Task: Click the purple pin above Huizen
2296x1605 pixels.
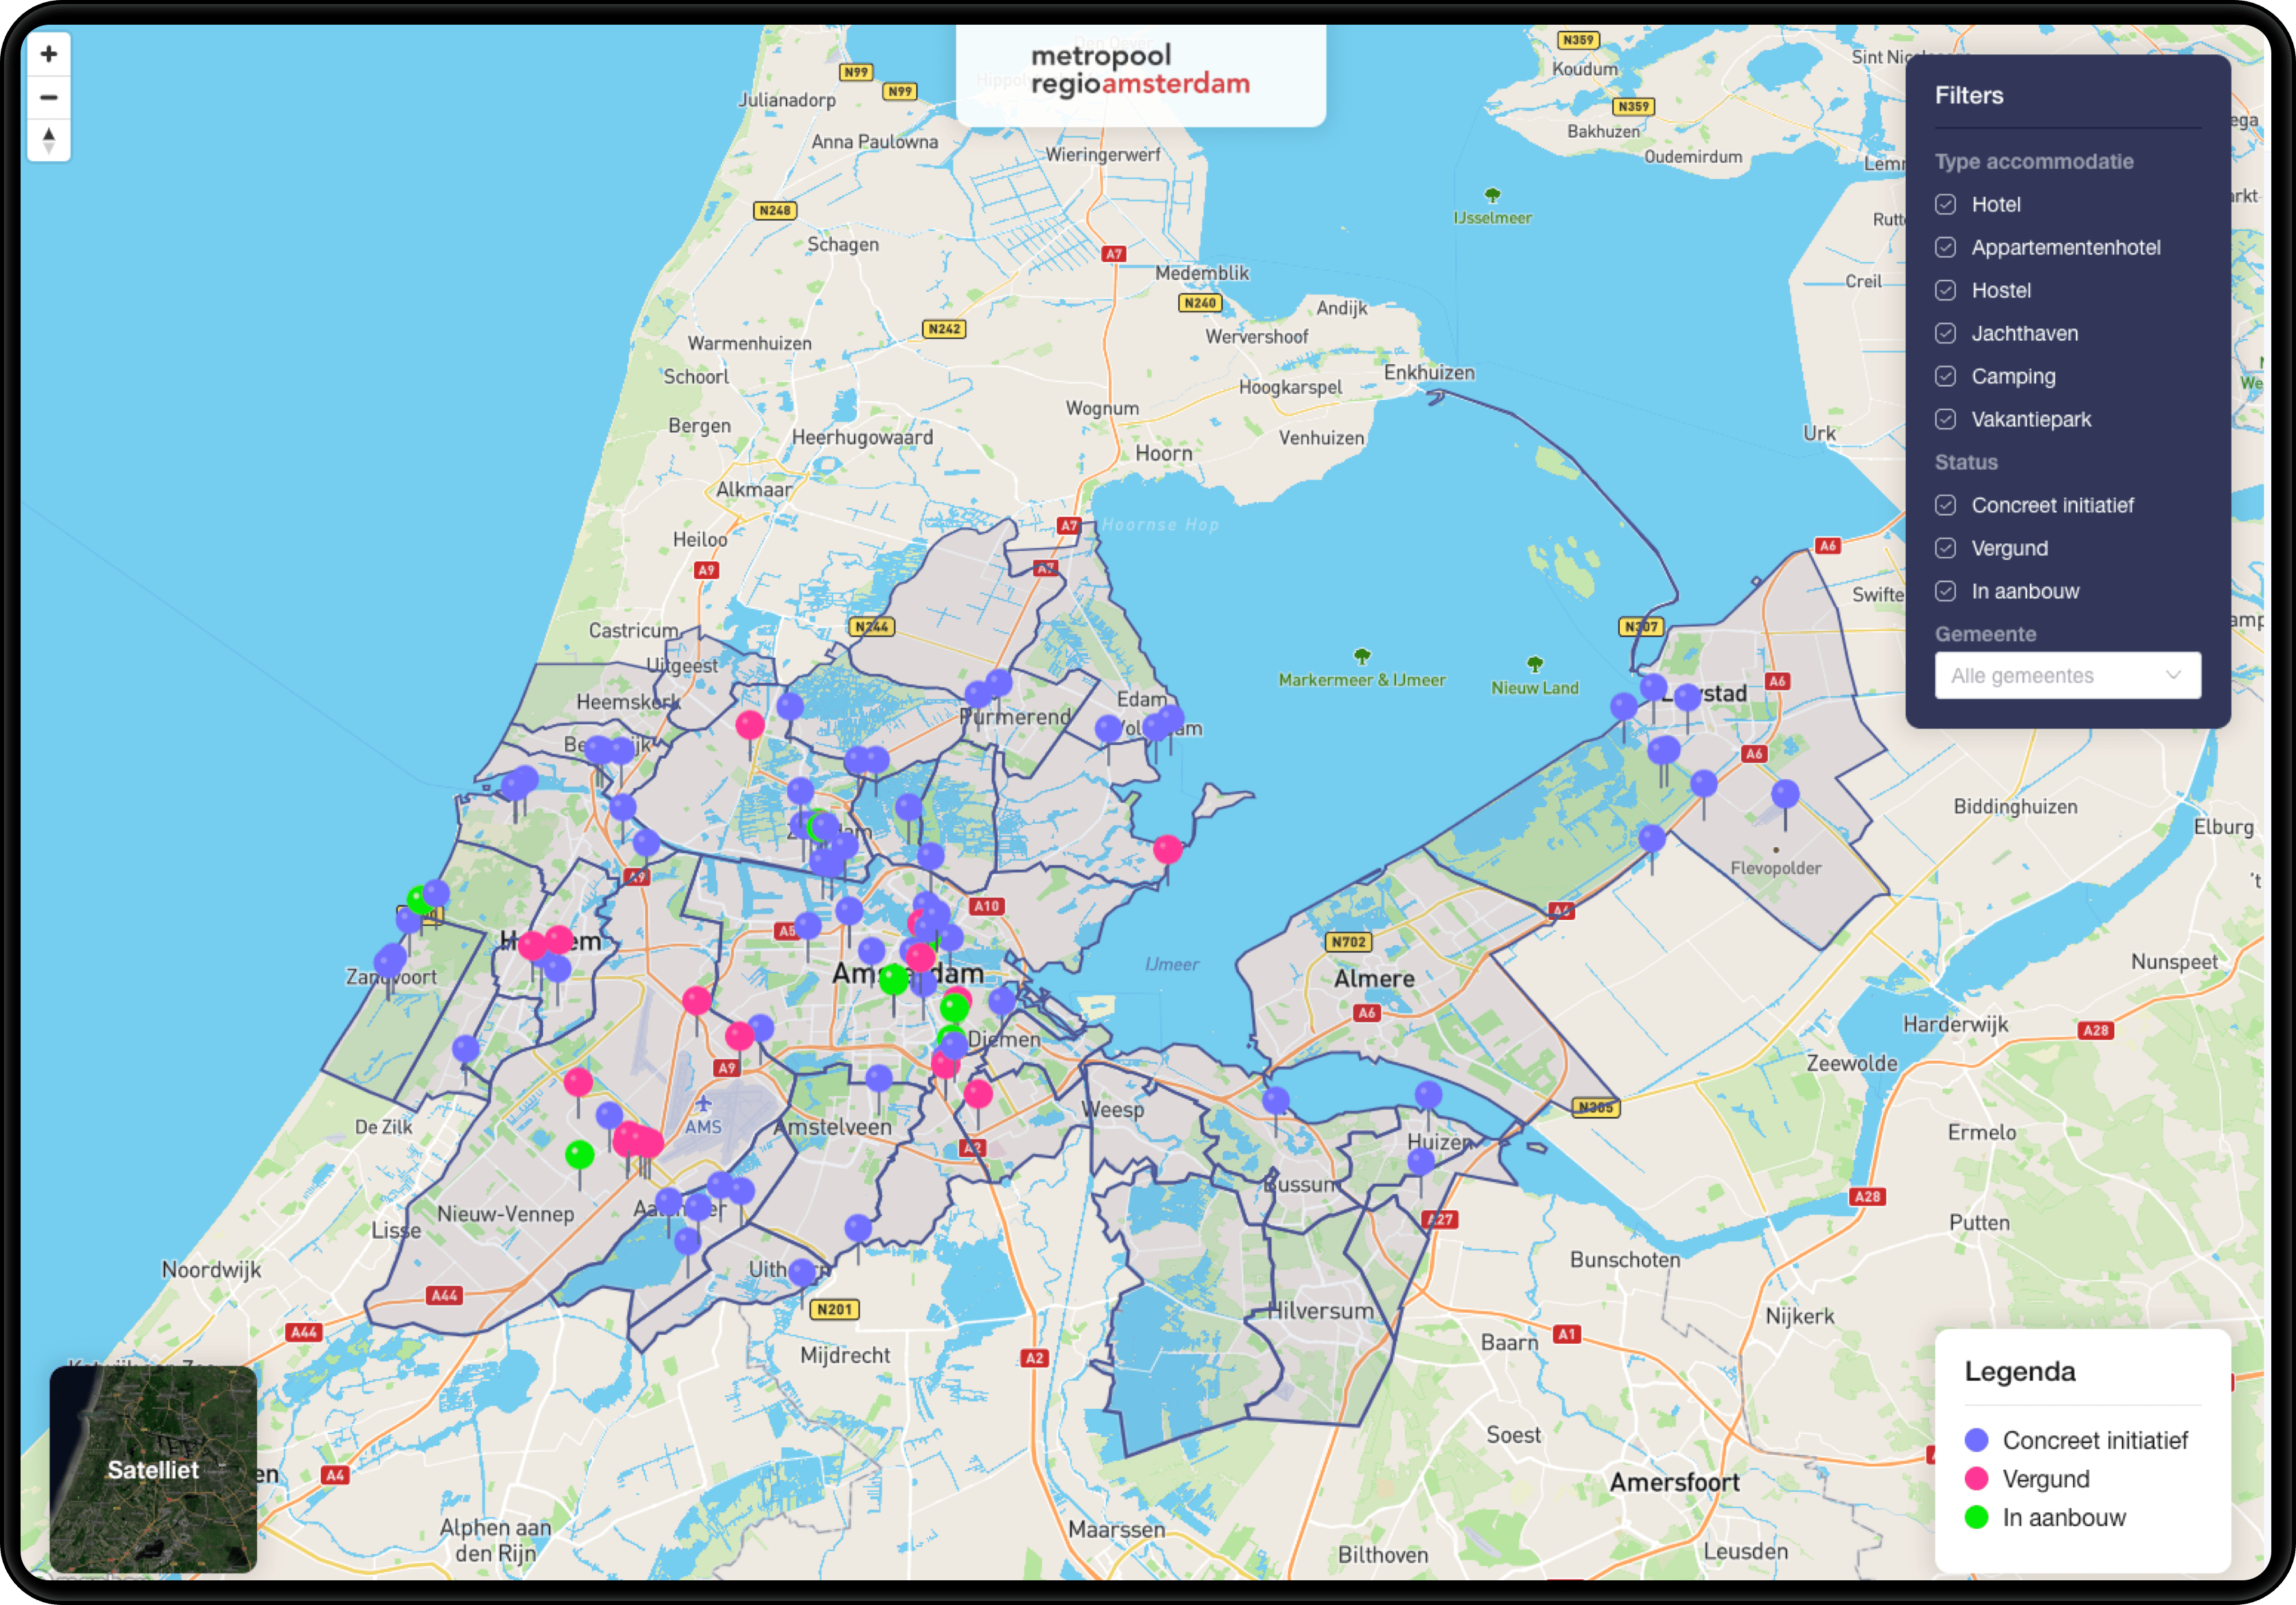Action: (1428, 1095)
